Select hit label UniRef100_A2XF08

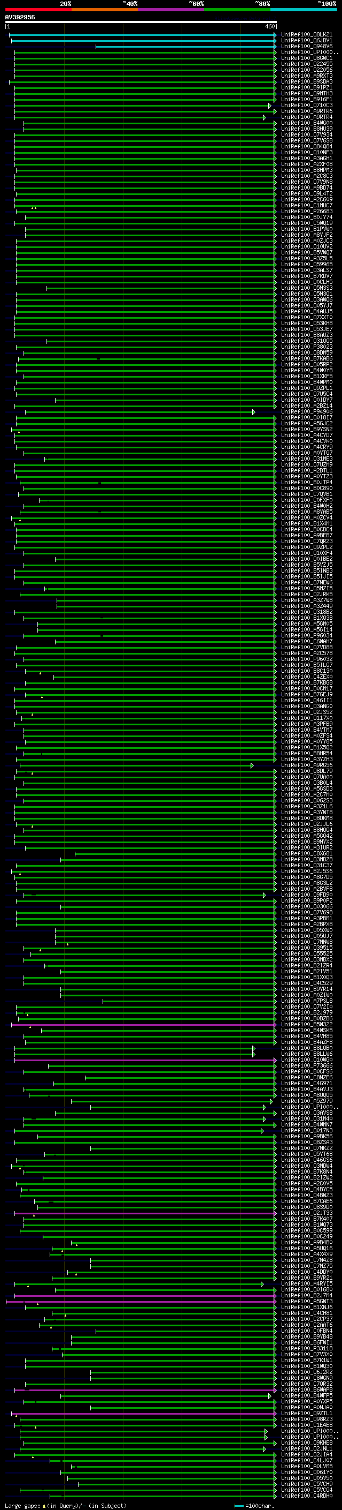(307, 164)
